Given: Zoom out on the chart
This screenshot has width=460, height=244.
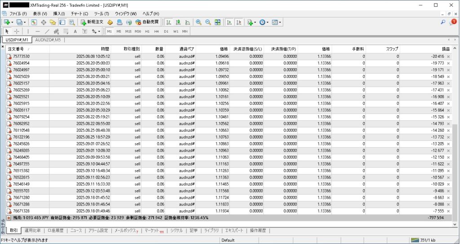Looking at the screenshot, I should pyautogui.click(x=208, y=22).
